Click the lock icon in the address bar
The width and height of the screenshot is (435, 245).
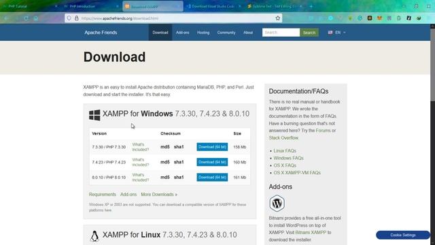click(x=77, y=18)
